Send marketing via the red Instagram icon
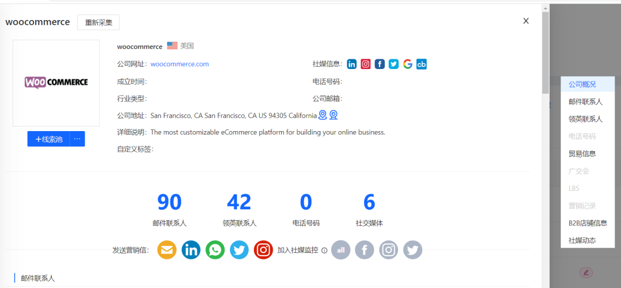This screenshot has height=288, width=621. coord(263,250)
